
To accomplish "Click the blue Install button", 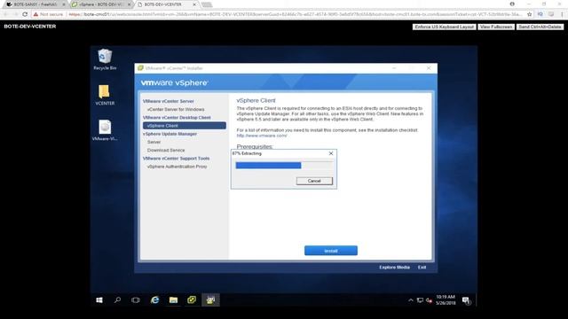I will coord(331,251).
